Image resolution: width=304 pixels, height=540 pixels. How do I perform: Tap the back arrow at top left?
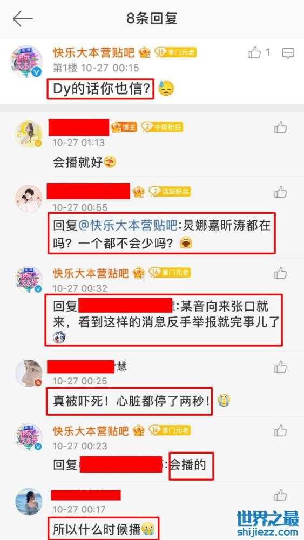coord(23,18)
